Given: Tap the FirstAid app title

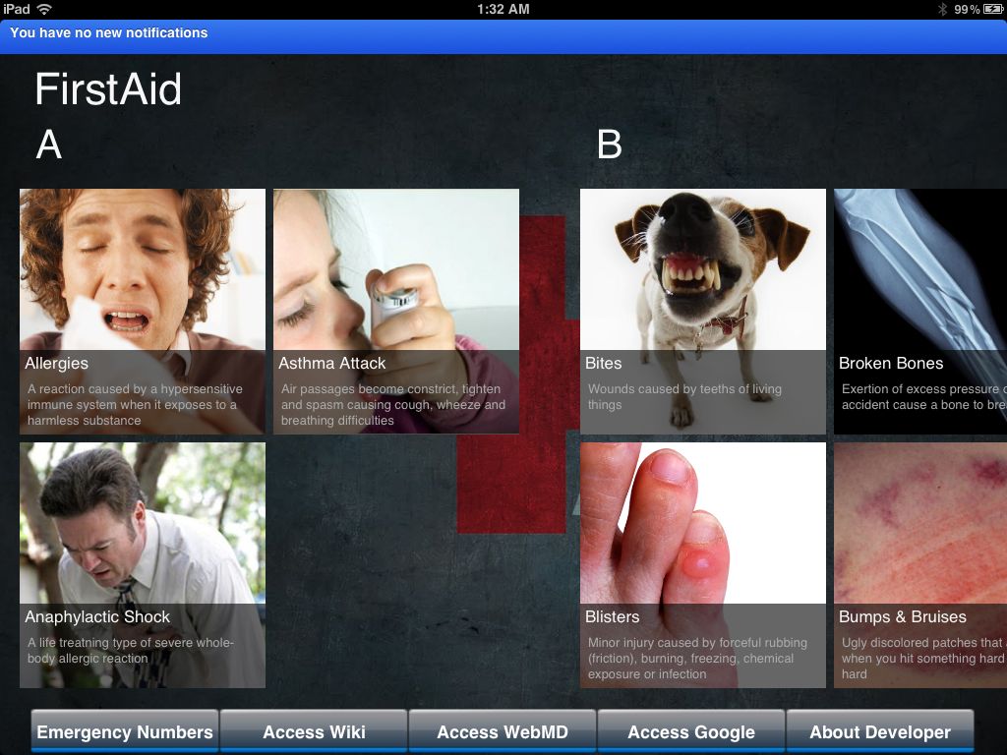Looking at the screenshot, I should coord(108,88).
